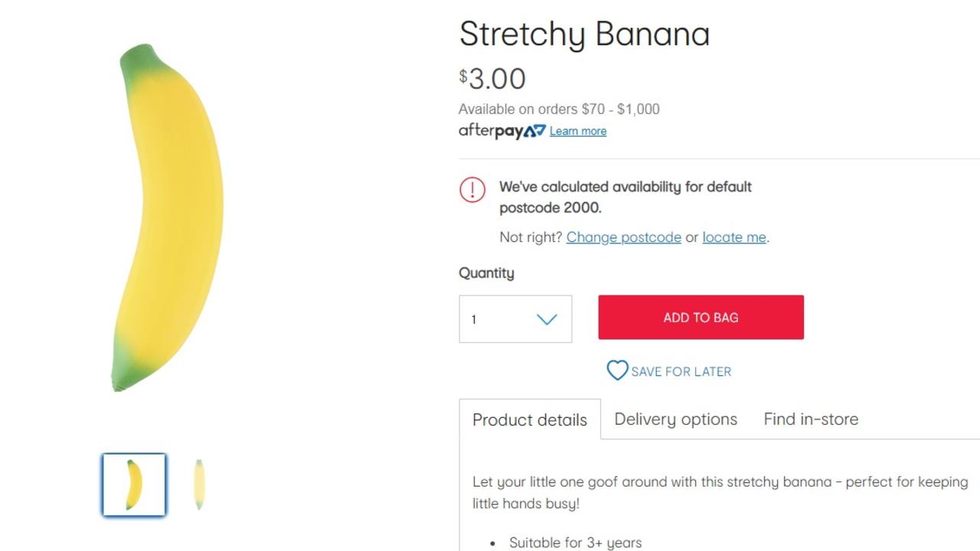Open the Quantity selector box showing 1
This screenshot has height=551, width=980.
[x=515, y=319]
